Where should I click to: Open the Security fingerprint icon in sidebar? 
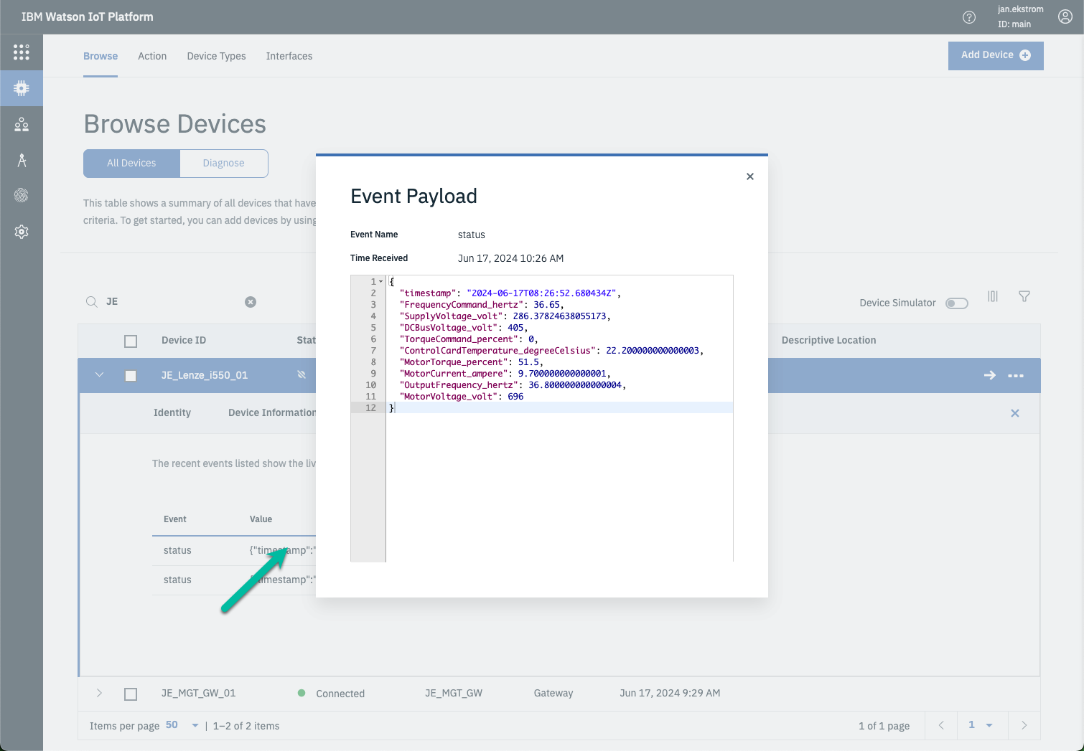[x=22, y=195]
